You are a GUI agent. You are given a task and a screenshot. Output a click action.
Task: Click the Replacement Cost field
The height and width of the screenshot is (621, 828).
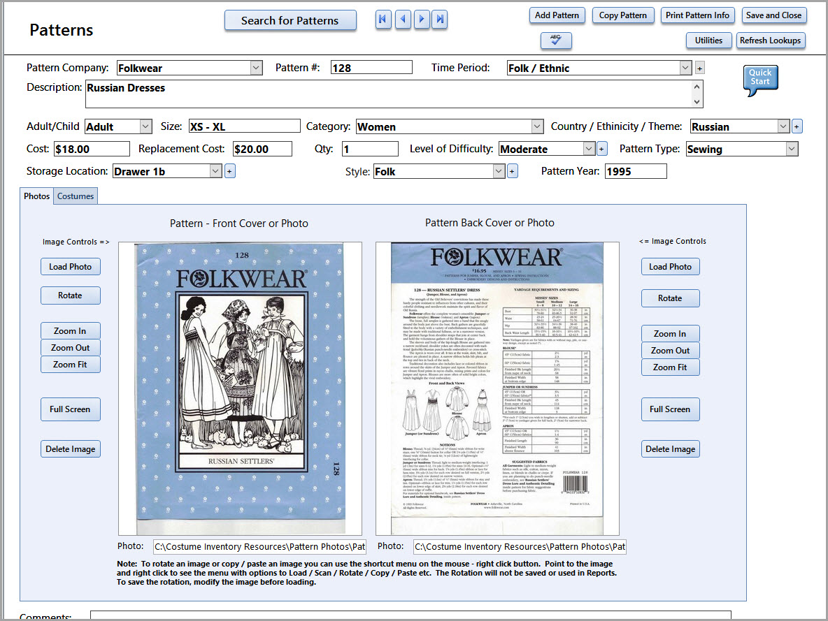[262, 149]
